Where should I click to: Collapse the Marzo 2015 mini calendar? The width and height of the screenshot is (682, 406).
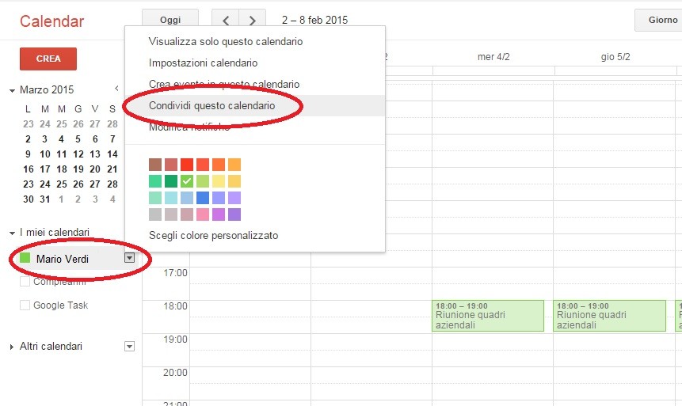[12, 90]
